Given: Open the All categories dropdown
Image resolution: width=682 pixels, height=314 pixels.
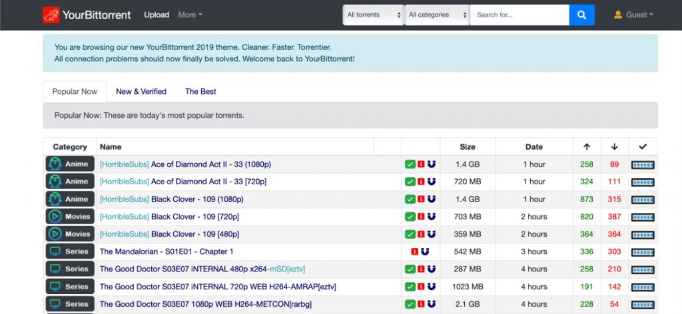Looking at the screenshot, I should (x=437, y=15).
